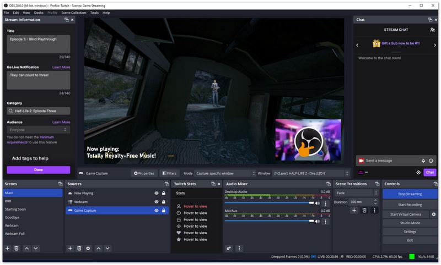Open the File menu

tap(6, 13)
